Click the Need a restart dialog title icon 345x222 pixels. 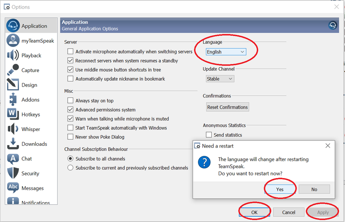coord(197,146)
